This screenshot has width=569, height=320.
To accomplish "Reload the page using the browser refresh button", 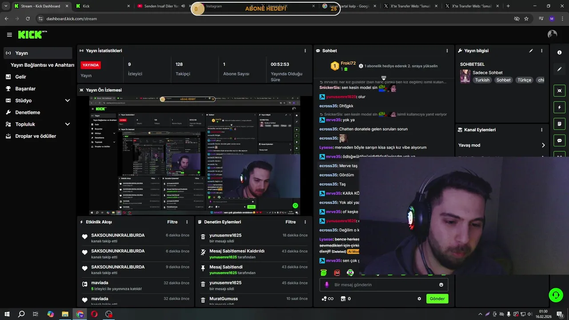I will click(28, 19).
